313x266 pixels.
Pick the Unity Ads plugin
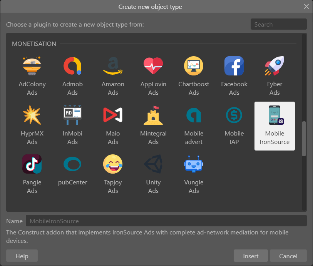153,175
